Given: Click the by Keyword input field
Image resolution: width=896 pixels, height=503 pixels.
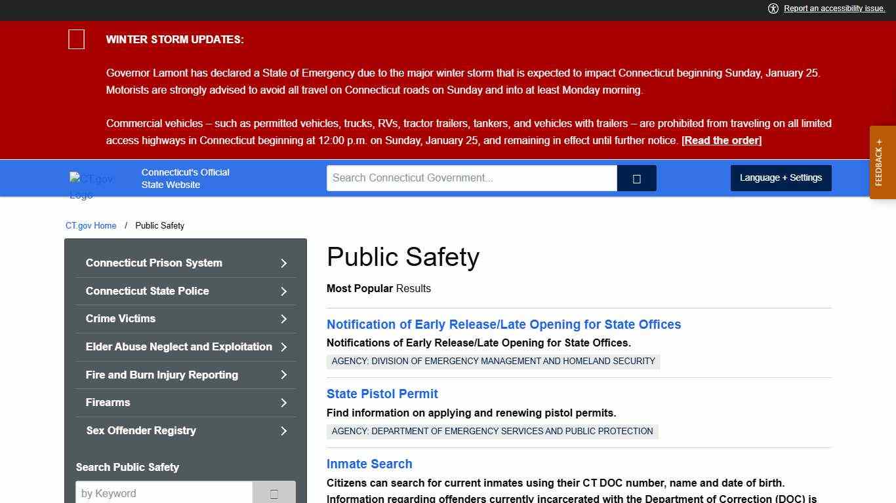Looking at the screenshot, I should (x=164, y=493).
